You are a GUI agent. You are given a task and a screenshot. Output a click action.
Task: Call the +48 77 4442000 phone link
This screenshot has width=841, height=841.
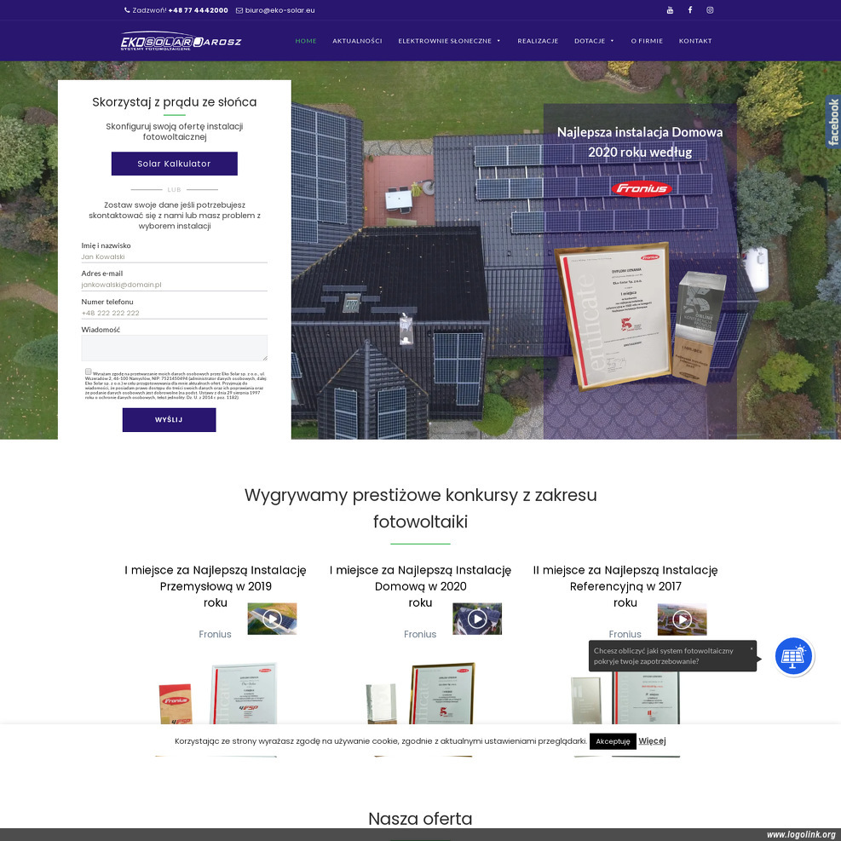[x=198, y=10]
